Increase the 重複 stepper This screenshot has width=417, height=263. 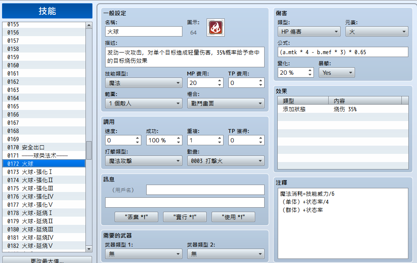click(x=220, y=138)
